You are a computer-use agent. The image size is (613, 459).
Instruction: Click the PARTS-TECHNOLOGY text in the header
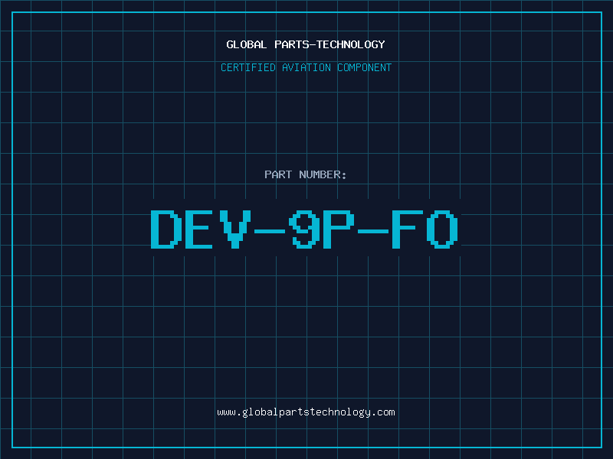[329, 44]
